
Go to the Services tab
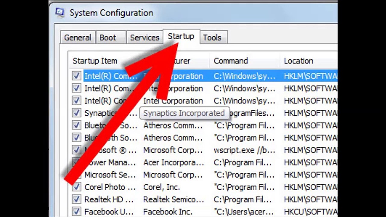point(145,37)
